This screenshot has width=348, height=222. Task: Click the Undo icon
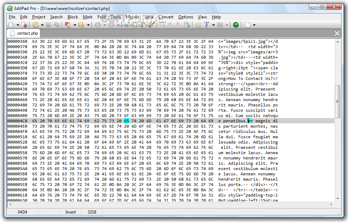[x=98, y=25]
